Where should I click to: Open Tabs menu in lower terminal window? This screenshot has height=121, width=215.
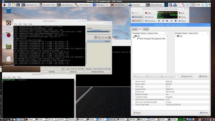pos(14,77)
